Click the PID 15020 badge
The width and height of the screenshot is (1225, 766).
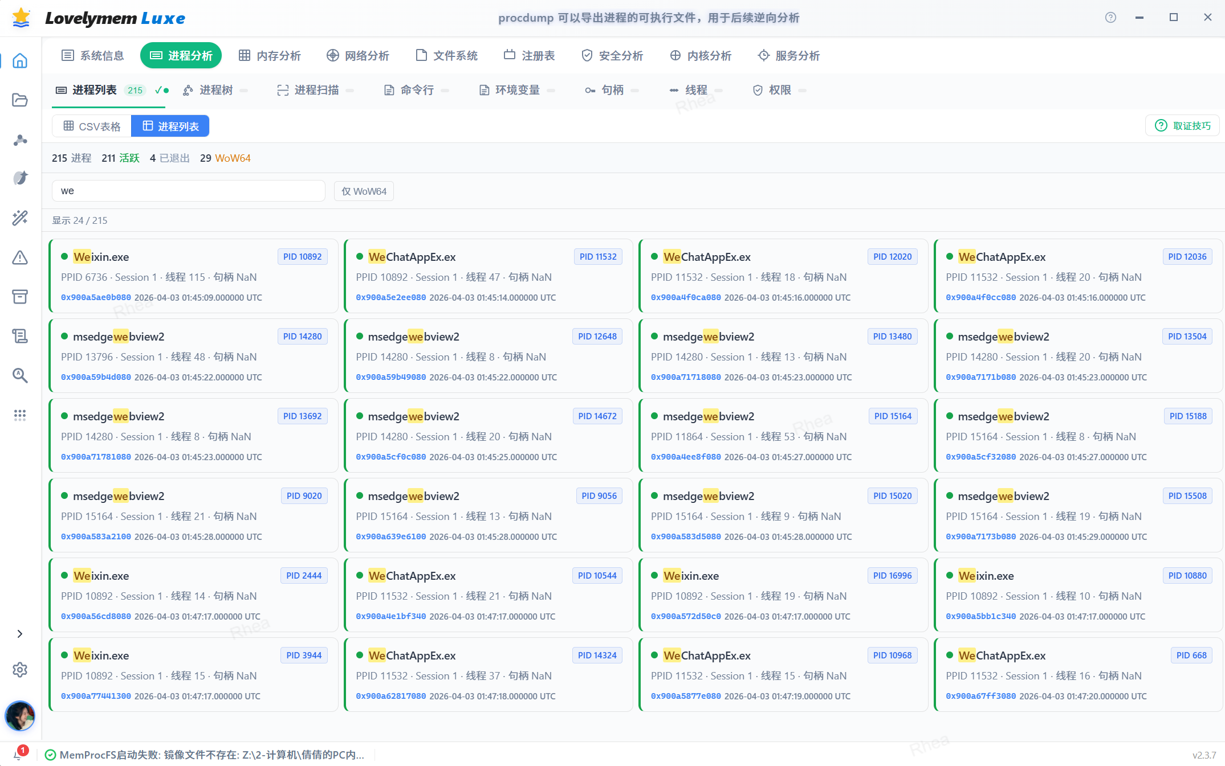pyautogui.click(x=893, y=496)
